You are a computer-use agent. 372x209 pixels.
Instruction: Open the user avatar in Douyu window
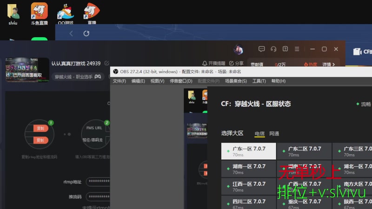(238, 49)
